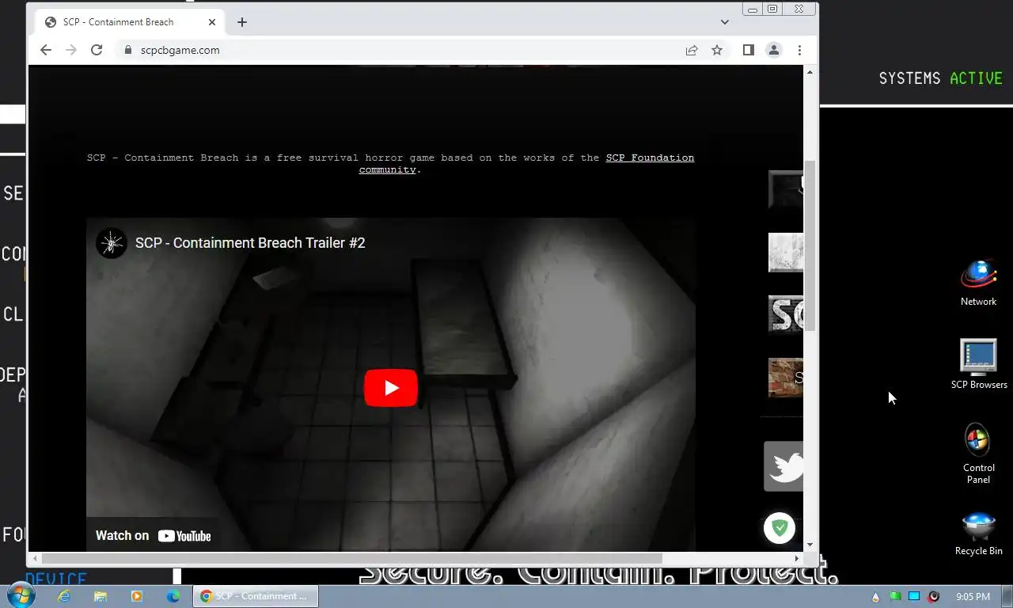
Task: Click the red round tray icon
Action: click(x=934, y=596)
